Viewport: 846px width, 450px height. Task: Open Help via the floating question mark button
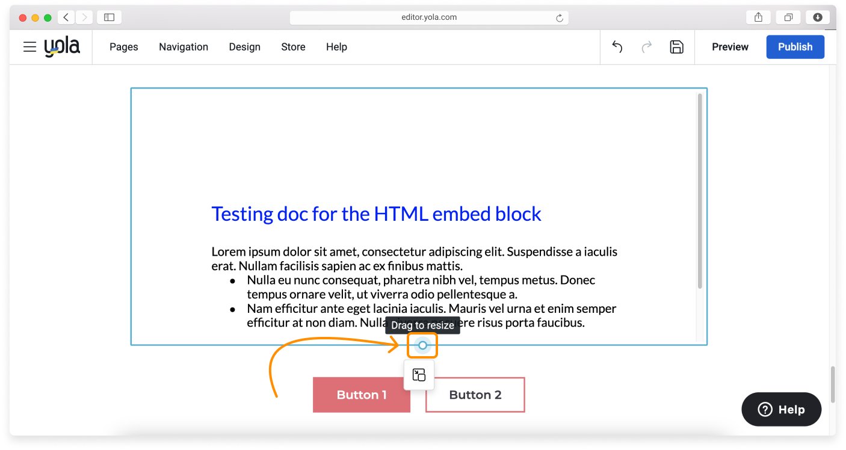[781, 409]
